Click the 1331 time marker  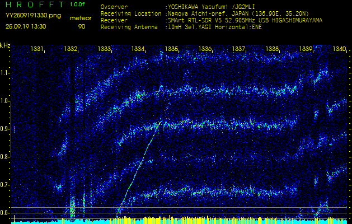tap(37, 49)
